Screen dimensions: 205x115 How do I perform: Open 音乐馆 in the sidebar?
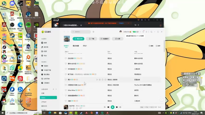45,47
